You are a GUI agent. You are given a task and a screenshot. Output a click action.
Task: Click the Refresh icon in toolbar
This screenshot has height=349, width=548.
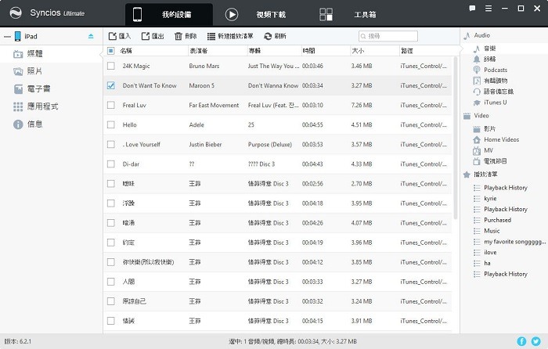click(268, 36)
